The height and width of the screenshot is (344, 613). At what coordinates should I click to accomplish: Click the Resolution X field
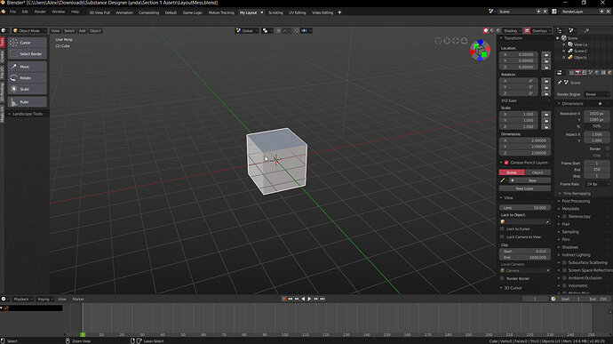coord(597,114)
